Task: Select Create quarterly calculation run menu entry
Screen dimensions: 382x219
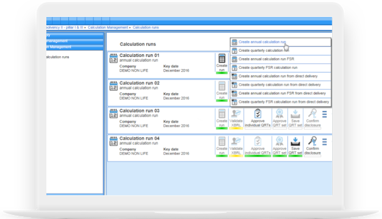Action: 264,51
